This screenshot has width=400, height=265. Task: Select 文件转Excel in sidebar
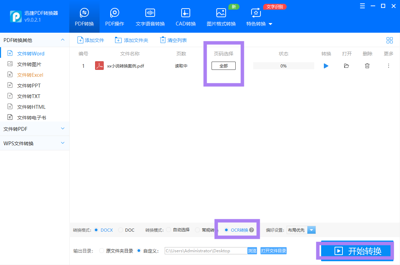30,75
